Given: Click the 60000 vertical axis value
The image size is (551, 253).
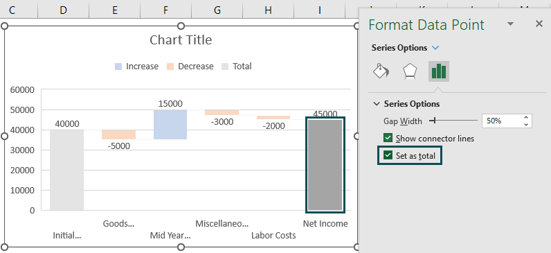Looking at the screenshot, I should tap(22, 90).
